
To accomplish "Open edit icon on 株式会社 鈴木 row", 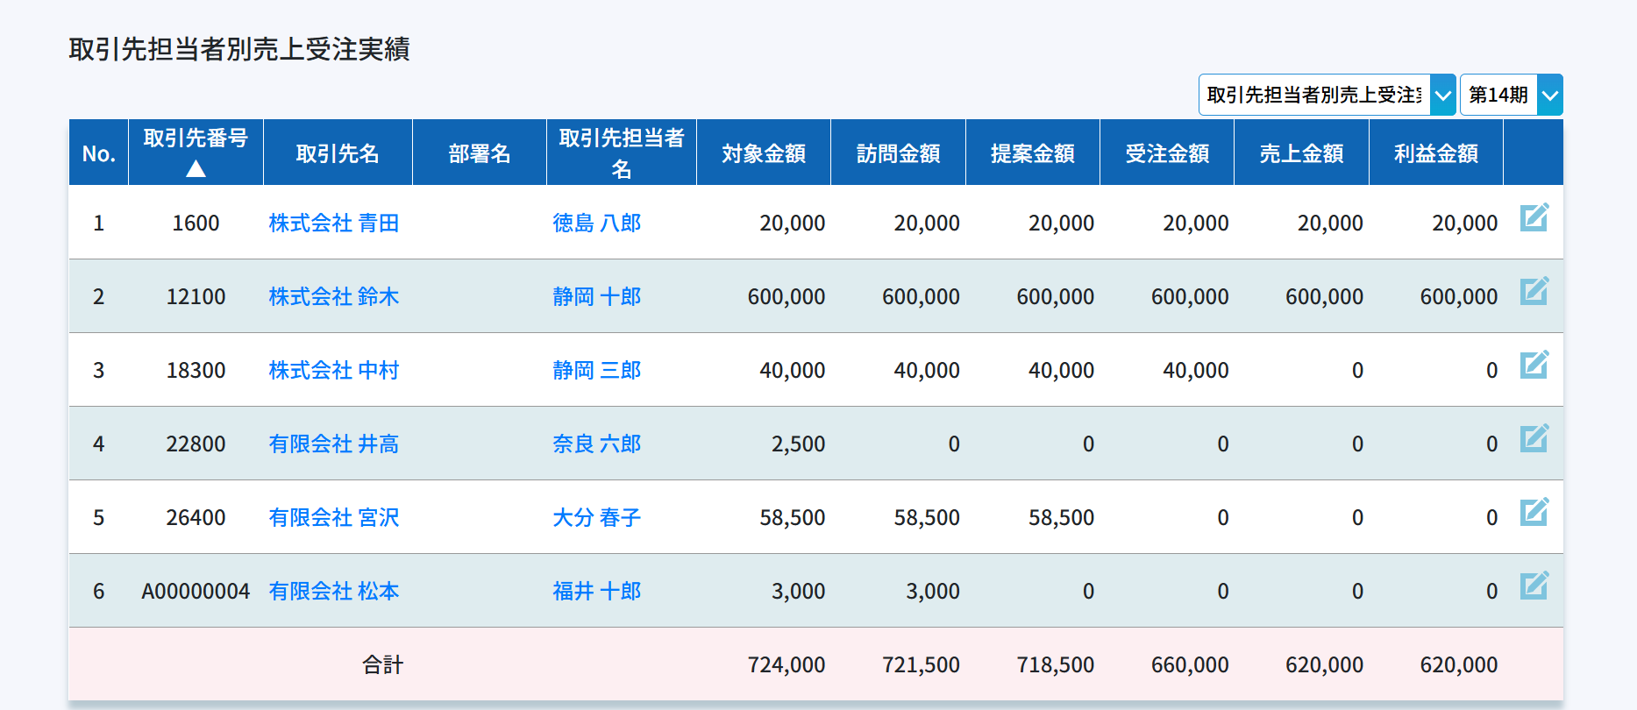I will [x=1534, y=291].
